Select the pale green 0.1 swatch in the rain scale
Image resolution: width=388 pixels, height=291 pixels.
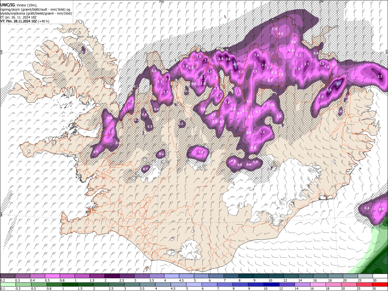8,284
